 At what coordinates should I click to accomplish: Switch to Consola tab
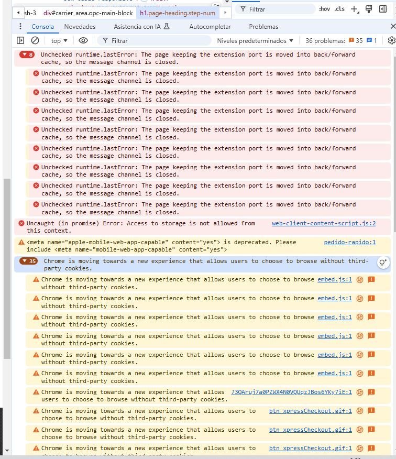(43, 27)
